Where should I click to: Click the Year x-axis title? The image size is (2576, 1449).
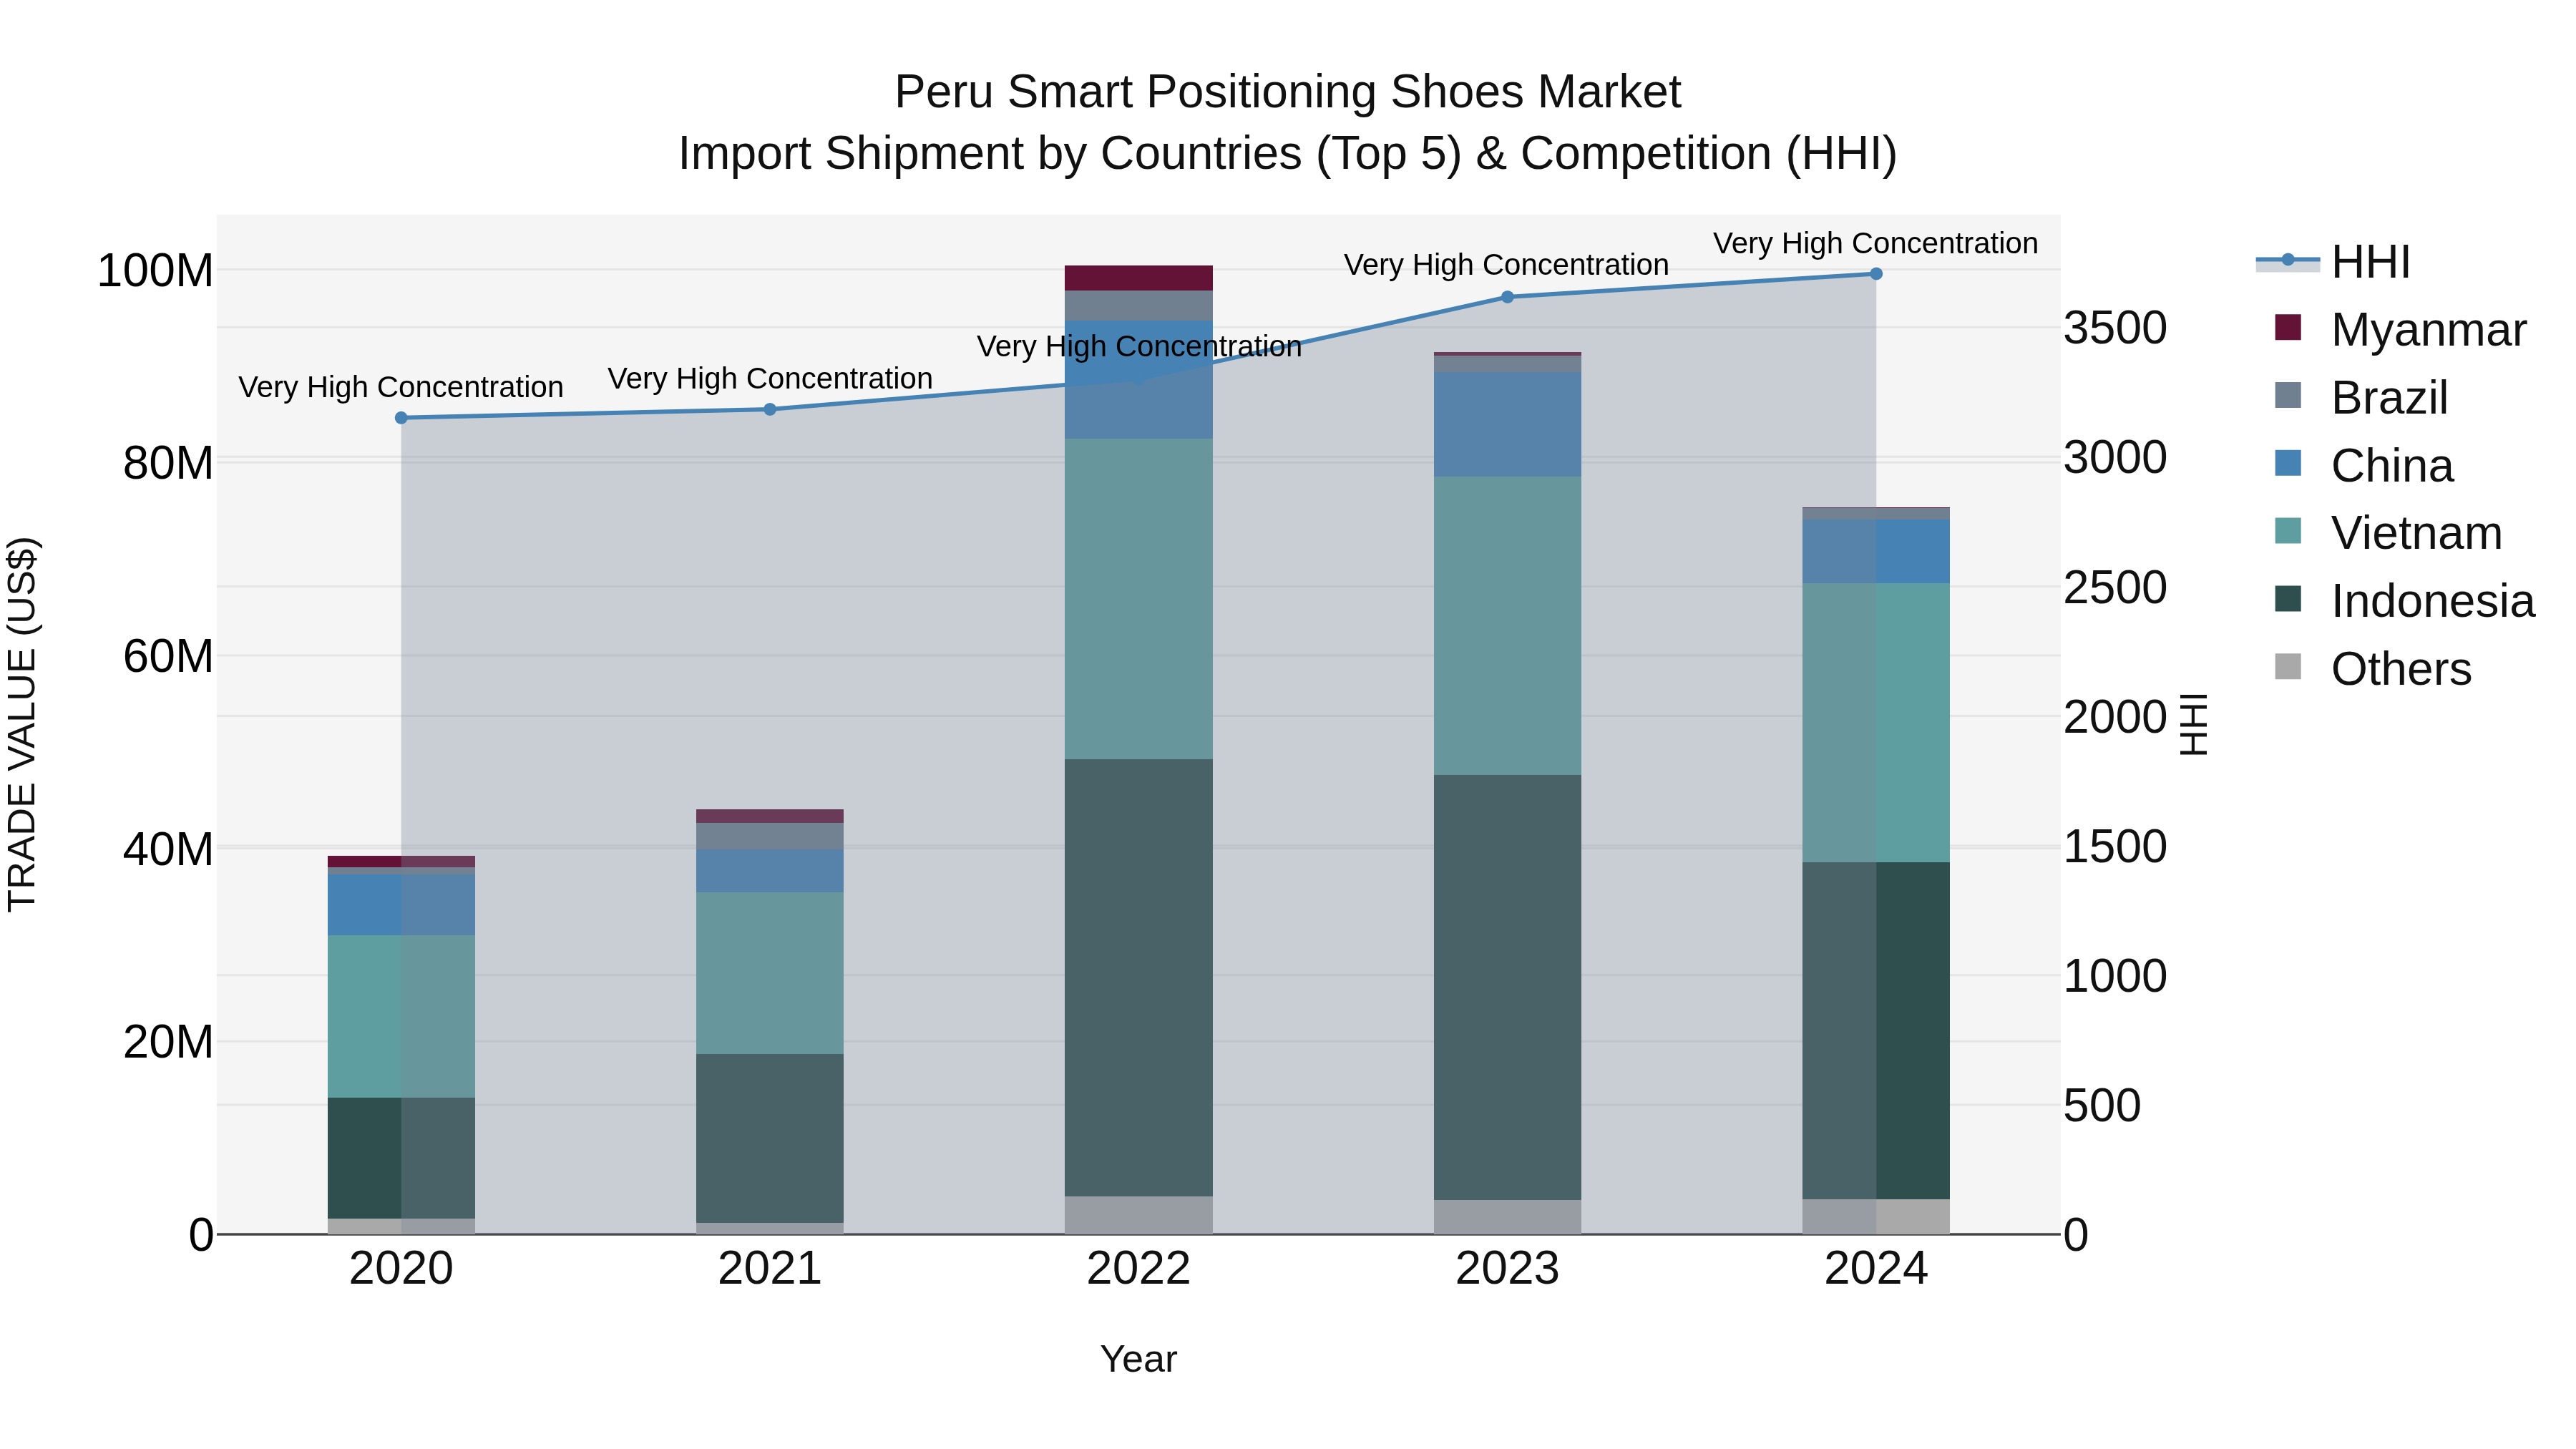(x=1139, y=1360)
